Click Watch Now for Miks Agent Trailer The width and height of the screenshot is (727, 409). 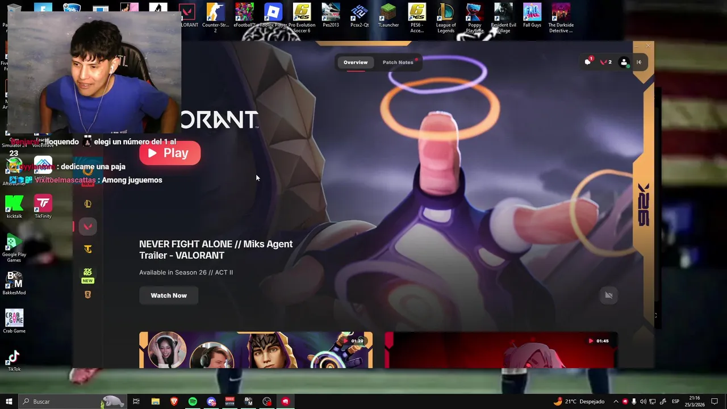pyautogui.click(x=169, y=295)
